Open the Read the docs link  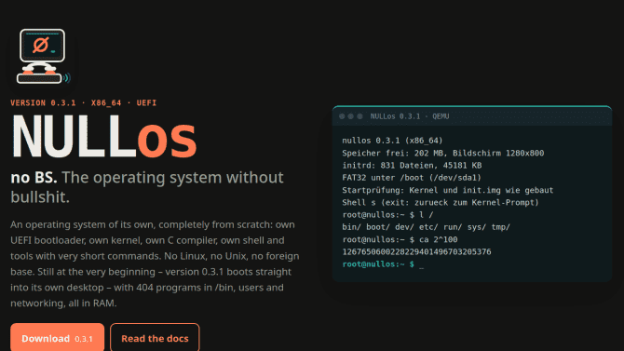(155, 338)
